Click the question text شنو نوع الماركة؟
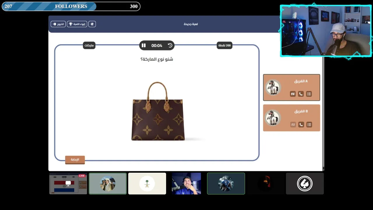This screenshot has width=373, height=210. click(x=157, y=59)
